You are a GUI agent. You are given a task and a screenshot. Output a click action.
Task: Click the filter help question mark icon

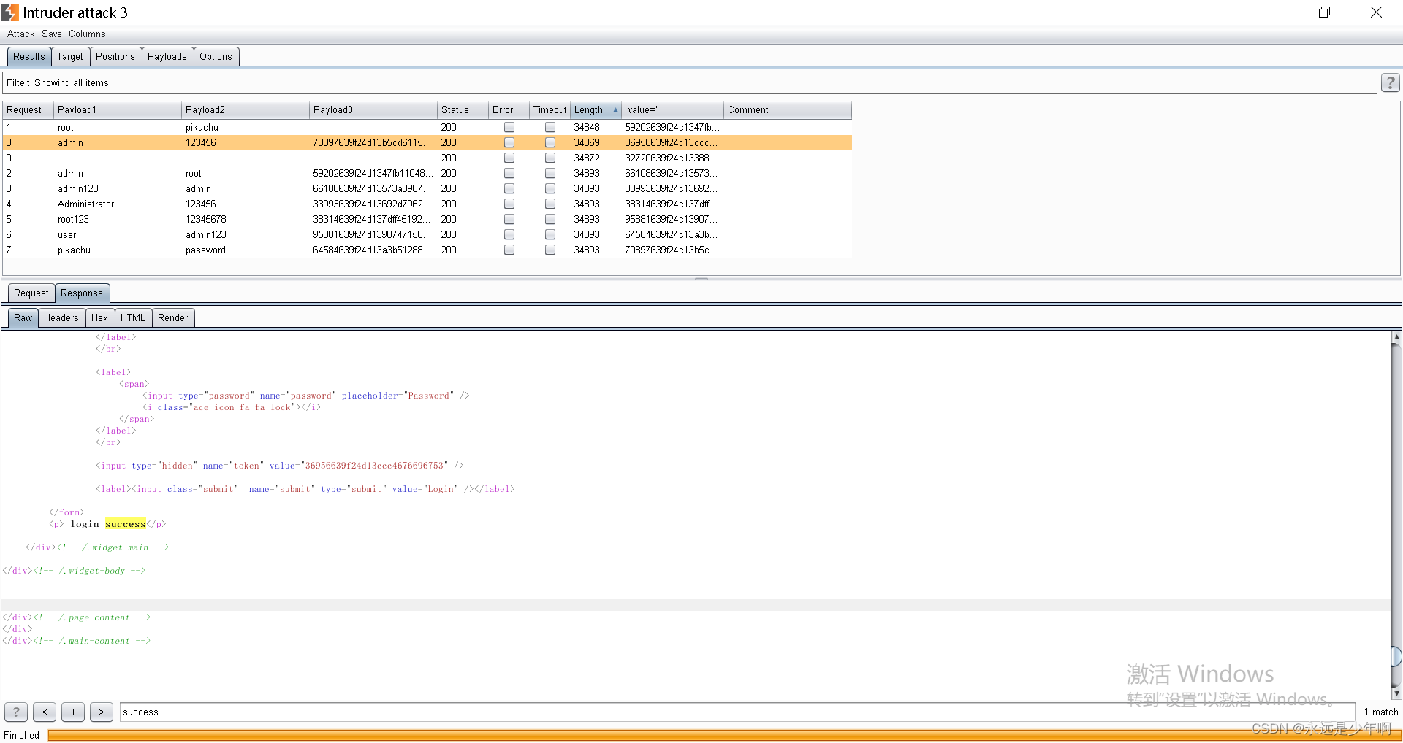point(1390,83)
